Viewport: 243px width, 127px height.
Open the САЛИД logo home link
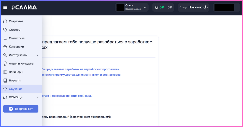[x=24, y=7]
